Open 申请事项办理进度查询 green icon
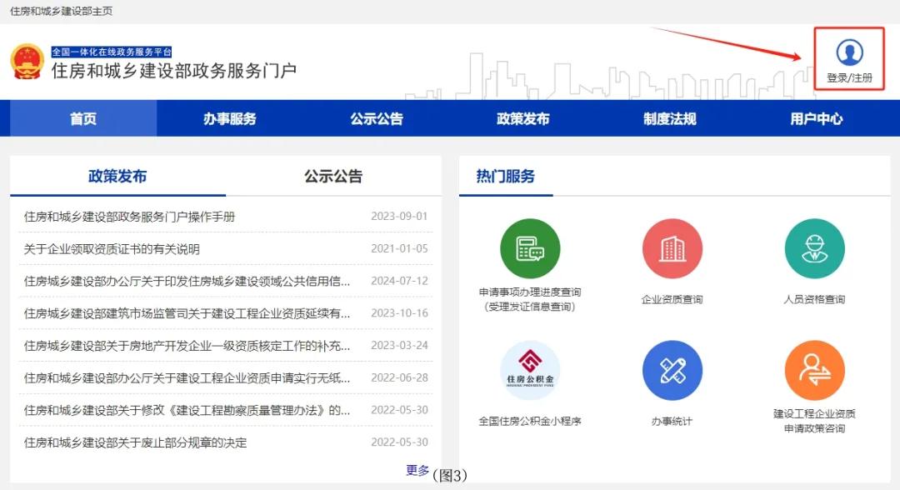The height and width of the screenshot is (490, 900). pos(530,248)
